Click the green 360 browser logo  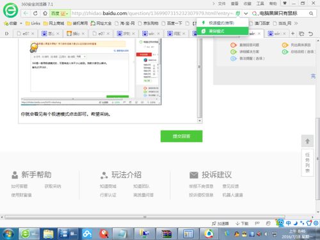tap(10, 10)
